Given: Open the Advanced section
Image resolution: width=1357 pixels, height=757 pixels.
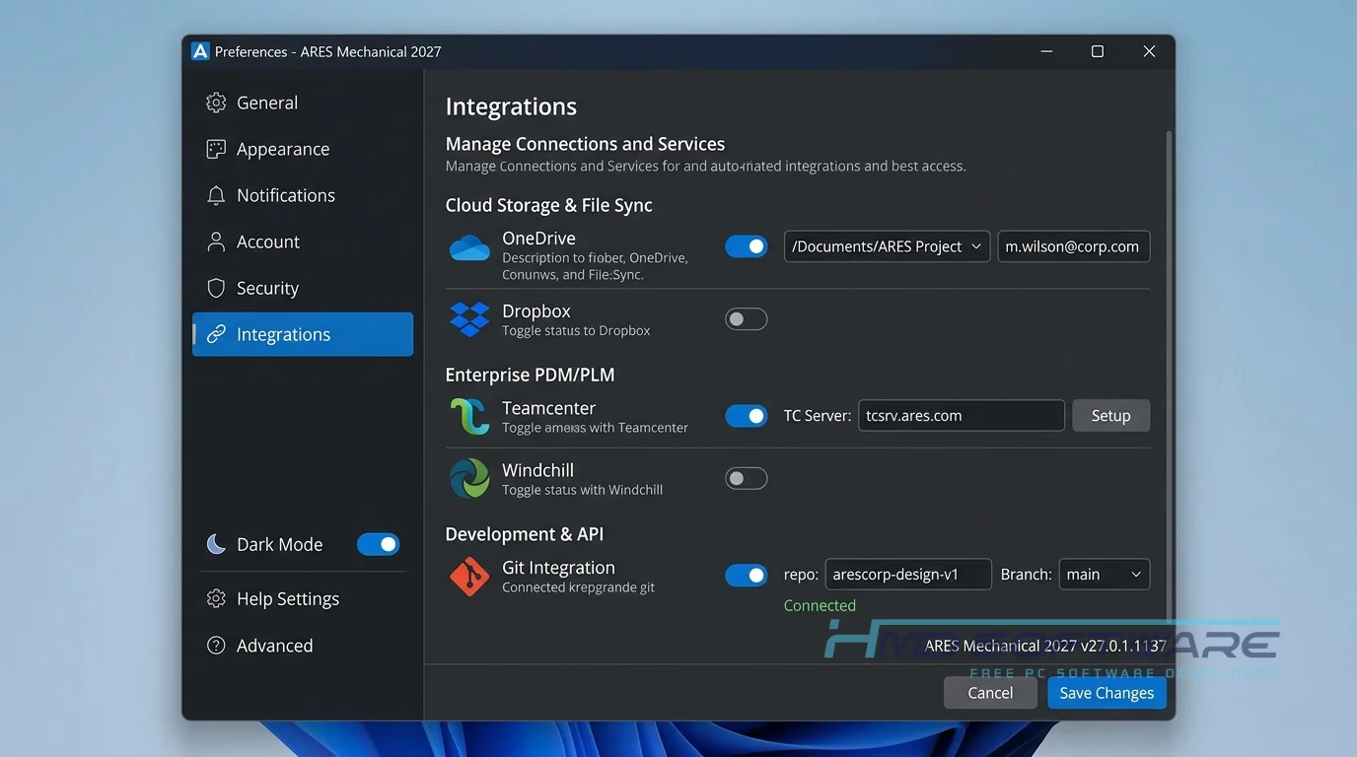Looking at the screenshot, I should (x=303, y=646).
